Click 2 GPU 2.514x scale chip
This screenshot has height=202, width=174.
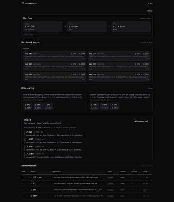point(104,106)
